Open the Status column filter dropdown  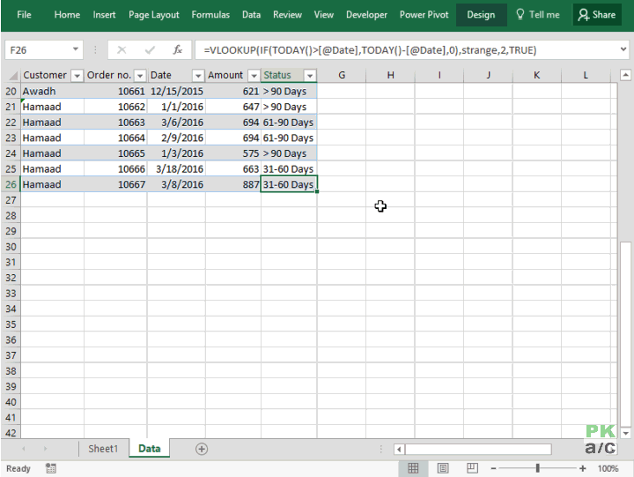[x=309, y=75]
